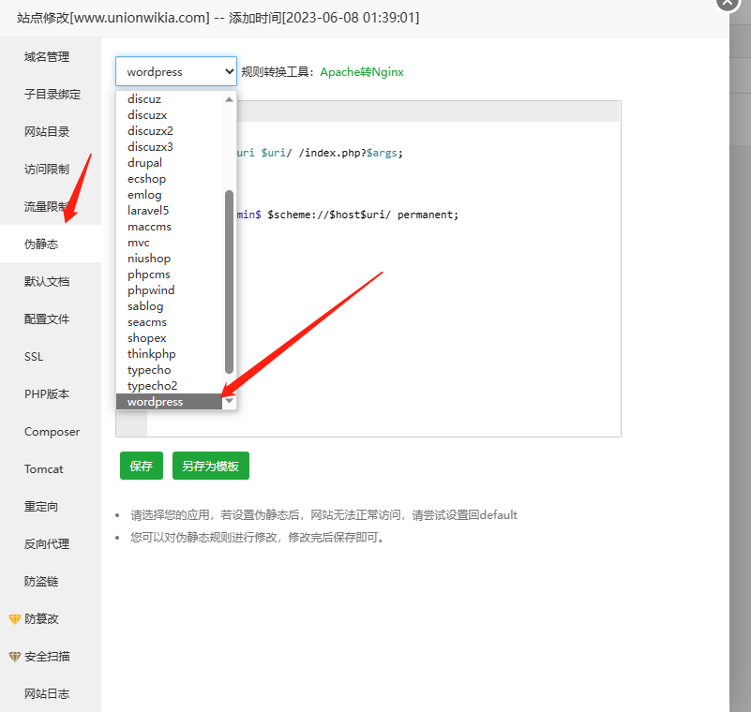
Task: Choose discuz from the list
Action: (x=170, y=99)
